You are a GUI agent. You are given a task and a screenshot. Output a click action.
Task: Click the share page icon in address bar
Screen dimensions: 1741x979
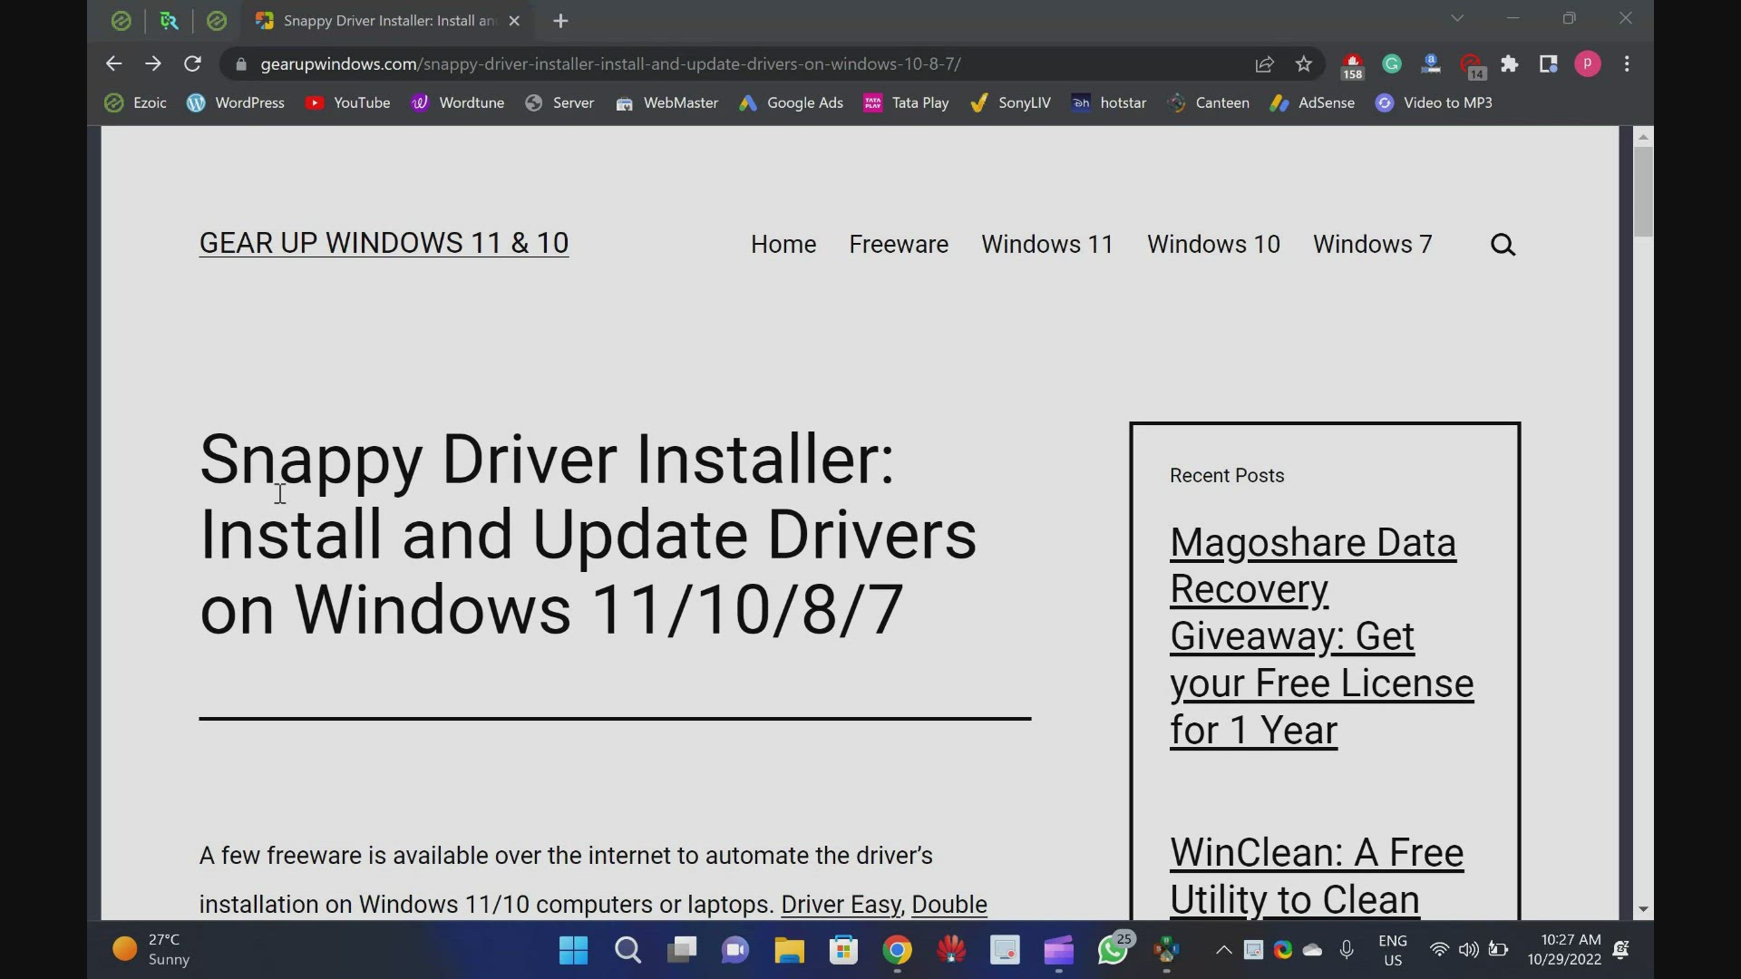(x=1264, y=63)
